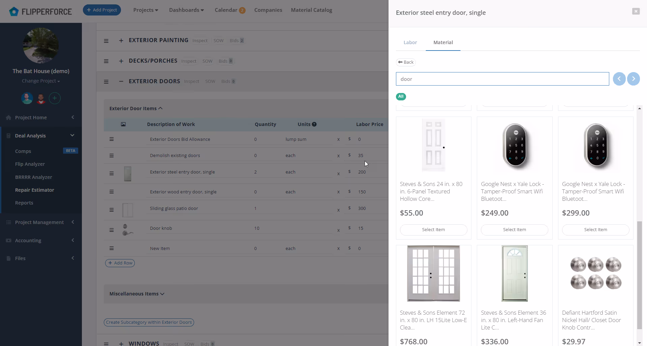
Task: Click the Add Row button
Action: click(120, 263)
